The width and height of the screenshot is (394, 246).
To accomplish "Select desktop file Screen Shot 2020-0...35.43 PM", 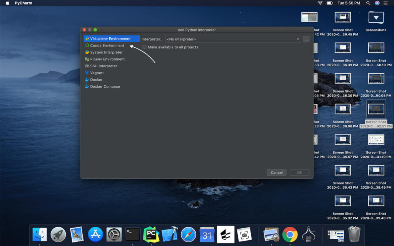I will pyautogui.click(x=342, y=171).
